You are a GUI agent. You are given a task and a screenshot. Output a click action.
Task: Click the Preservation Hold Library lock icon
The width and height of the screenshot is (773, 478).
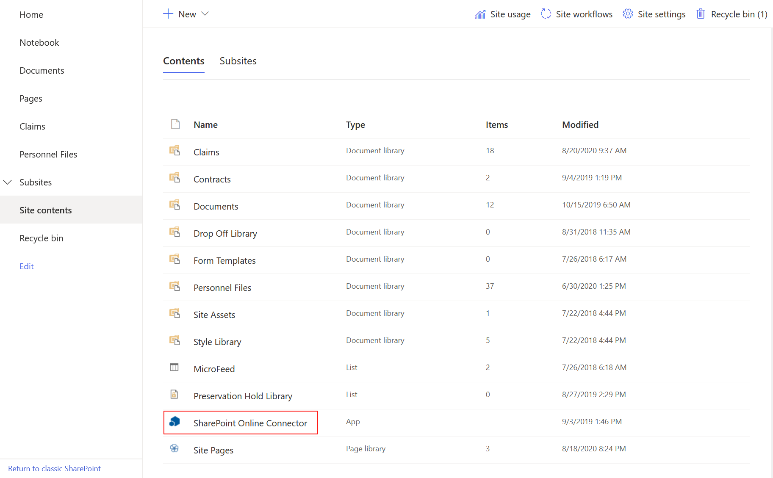(x=175, y=395)
